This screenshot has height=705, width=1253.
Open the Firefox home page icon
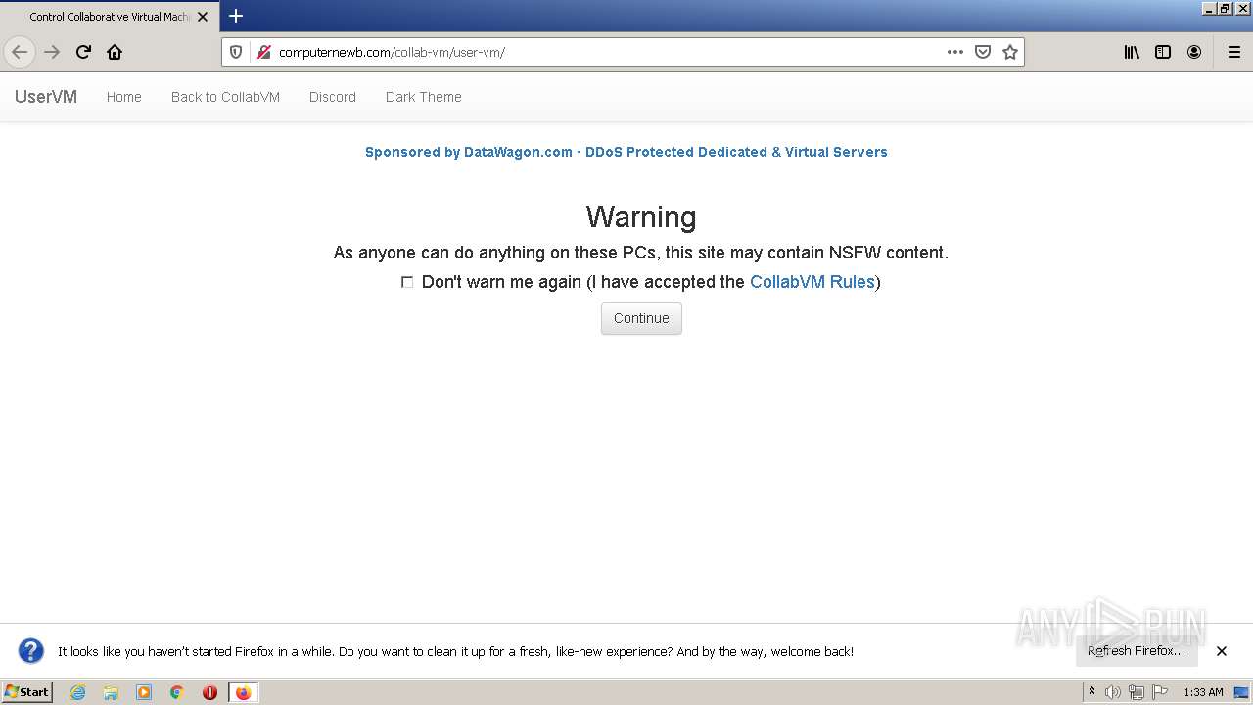(x=115, y=52)
